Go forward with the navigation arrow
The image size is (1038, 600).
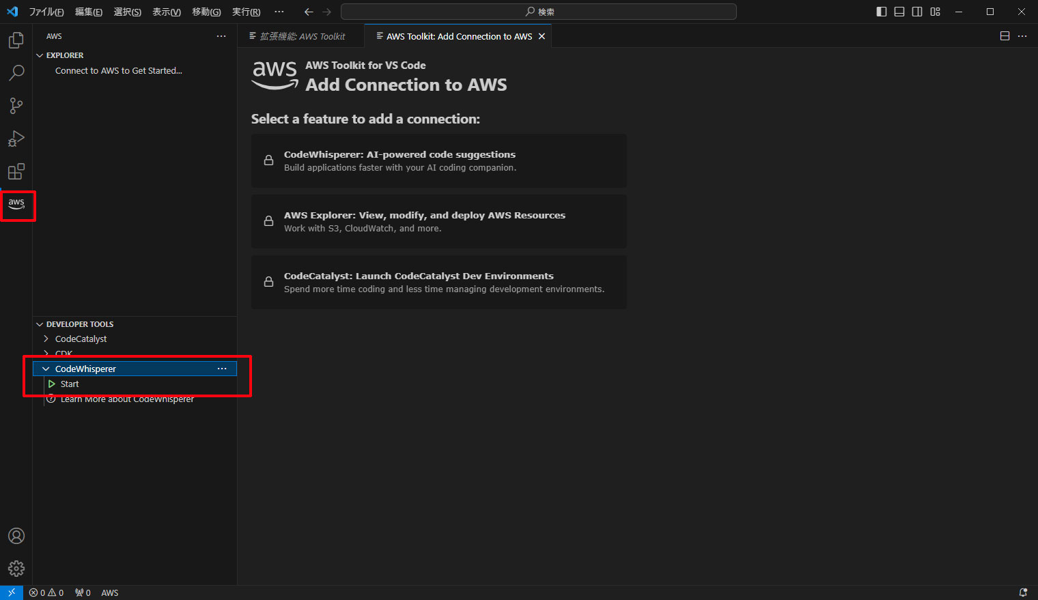pos(326,12)
